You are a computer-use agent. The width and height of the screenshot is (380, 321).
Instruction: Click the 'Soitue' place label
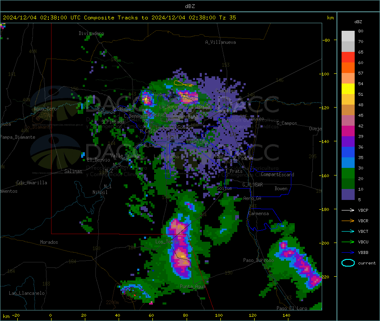coord(224,188)
